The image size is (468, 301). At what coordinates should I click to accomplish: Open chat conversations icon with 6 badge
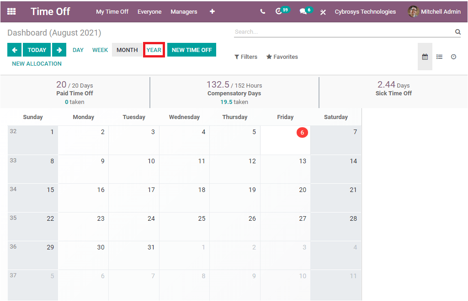[303, 11]
